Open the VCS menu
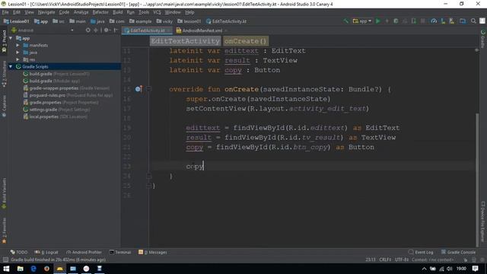This screenshot has height=274, width=487. 157,12
